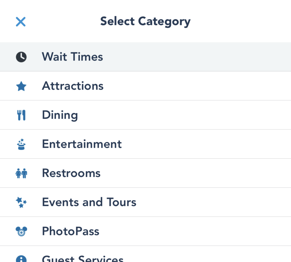The width and height of the screenshot is (291, 262).
Task: Click the Wait Times clock icon
Action: click(21, 57)
